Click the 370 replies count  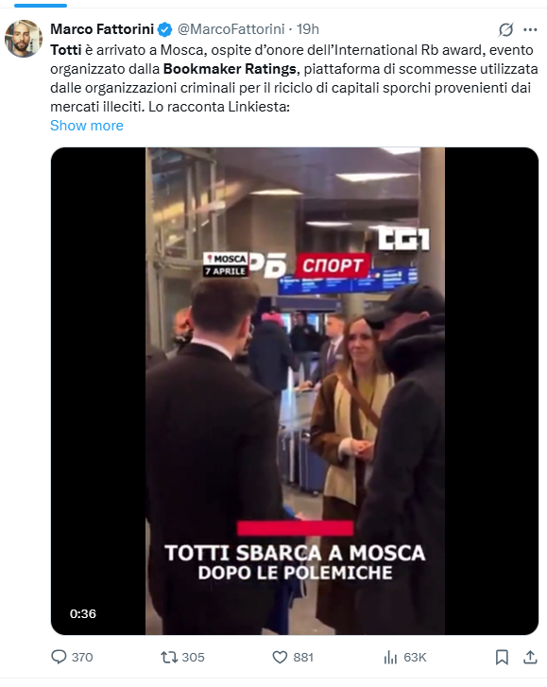coord(82,657)
